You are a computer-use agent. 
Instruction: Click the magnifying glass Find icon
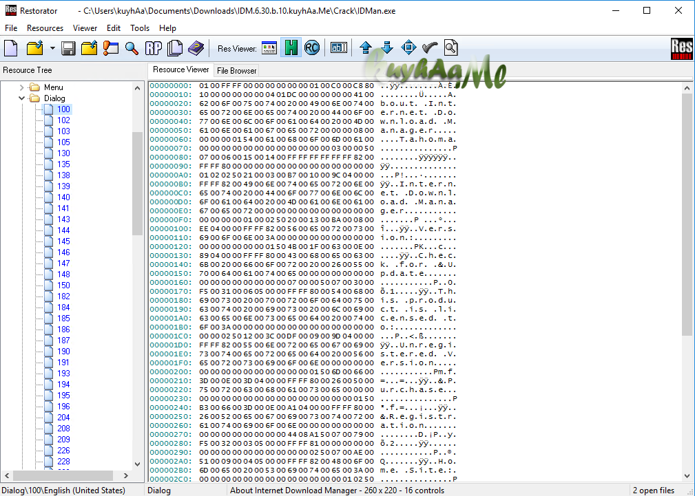(132, 48)
